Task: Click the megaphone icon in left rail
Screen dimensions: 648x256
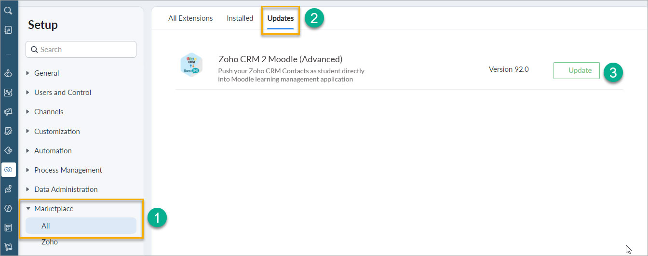Action: (8, 112)
